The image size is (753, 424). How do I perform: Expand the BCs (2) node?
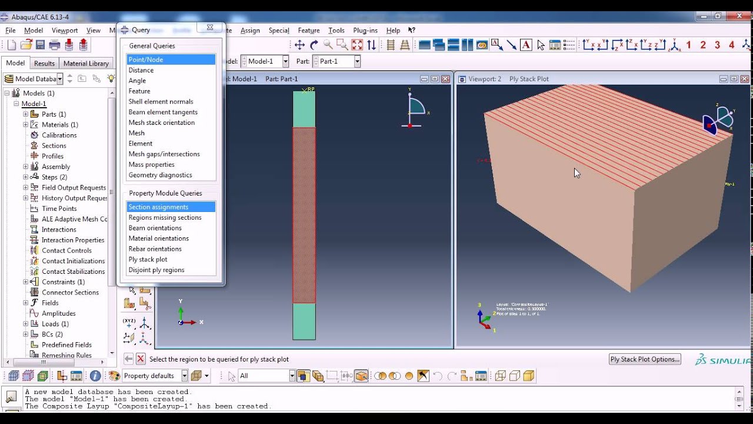[26, 334]
